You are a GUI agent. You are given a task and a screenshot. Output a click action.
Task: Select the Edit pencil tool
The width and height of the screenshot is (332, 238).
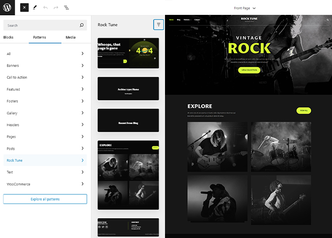[35, 8]
